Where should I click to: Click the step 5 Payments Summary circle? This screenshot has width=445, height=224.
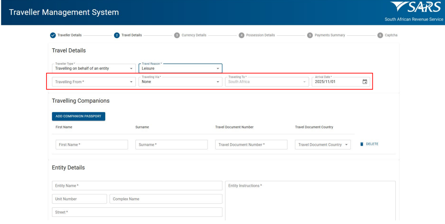(x=310, y=35)
